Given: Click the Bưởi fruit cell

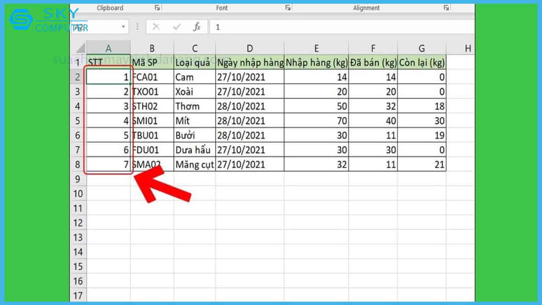Looking at the screenshot, I should [x=195, y=136].
